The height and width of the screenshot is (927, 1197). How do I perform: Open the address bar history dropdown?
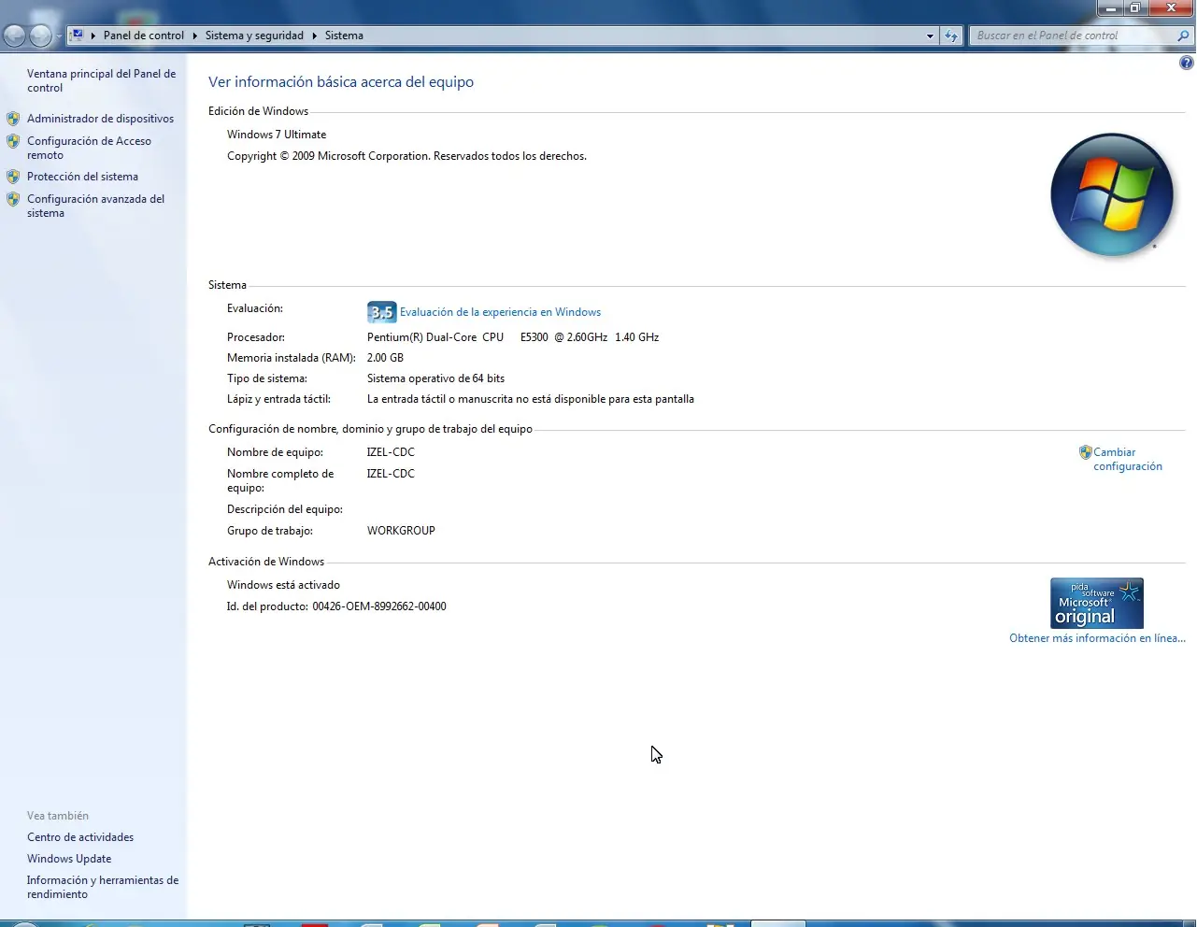[930, 36]
